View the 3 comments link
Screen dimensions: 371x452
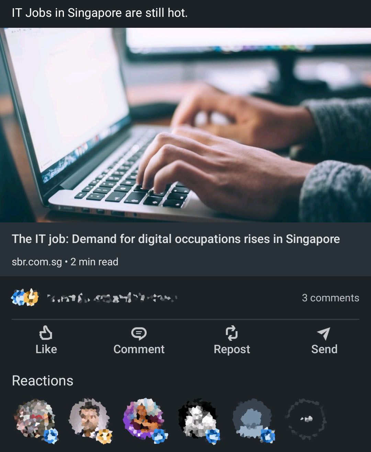click(x=330, y=298)
